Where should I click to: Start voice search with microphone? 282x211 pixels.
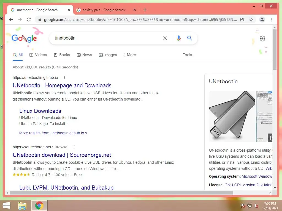(178, 38)
